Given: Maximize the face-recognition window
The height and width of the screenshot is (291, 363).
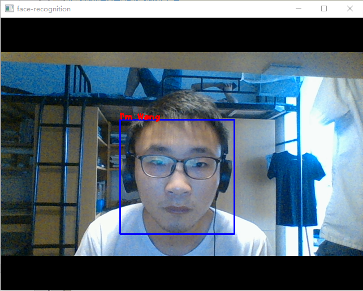Looking at the screenshot, I should 324,8.
